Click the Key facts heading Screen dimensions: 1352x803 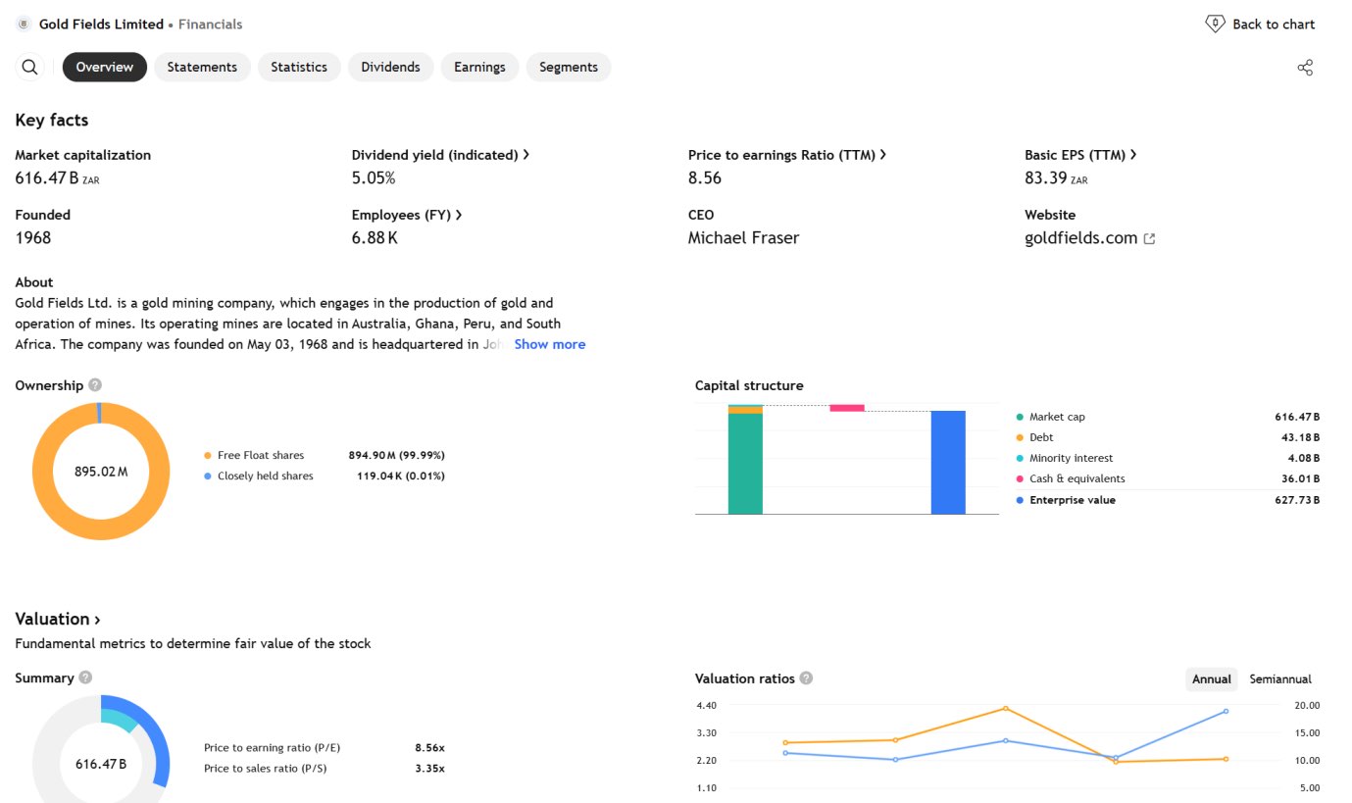click(x=52, y=120)
